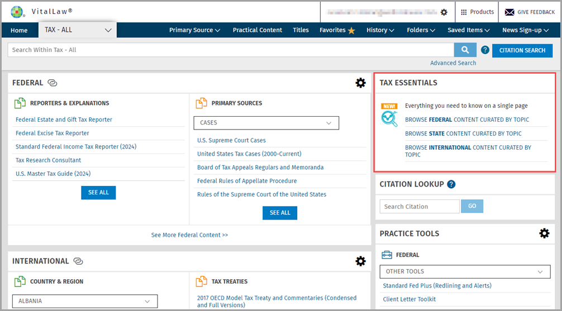This screenshot has width=562, height=311.
Task: Open Citation Lookup help icon
Action: 451,184
